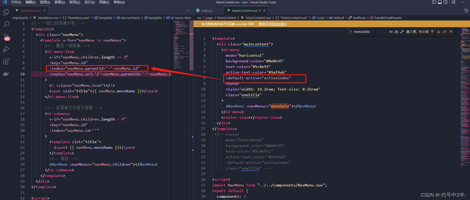Open the Explorer view in activity bar
Screen dimensions: 470x200
click(x=6, y=12)
